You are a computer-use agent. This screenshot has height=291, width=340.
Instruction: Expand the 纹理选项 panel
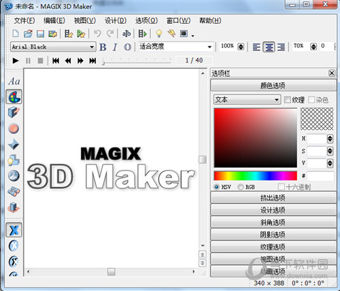[273, 247]
